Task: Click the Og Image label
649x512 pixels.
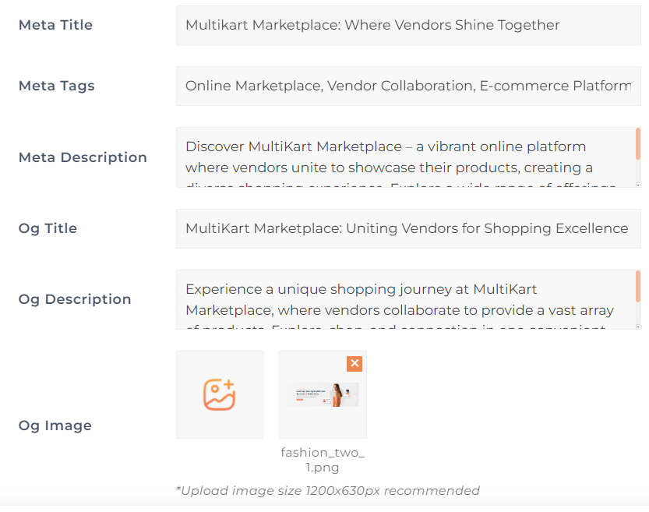Action: [55, 425]
